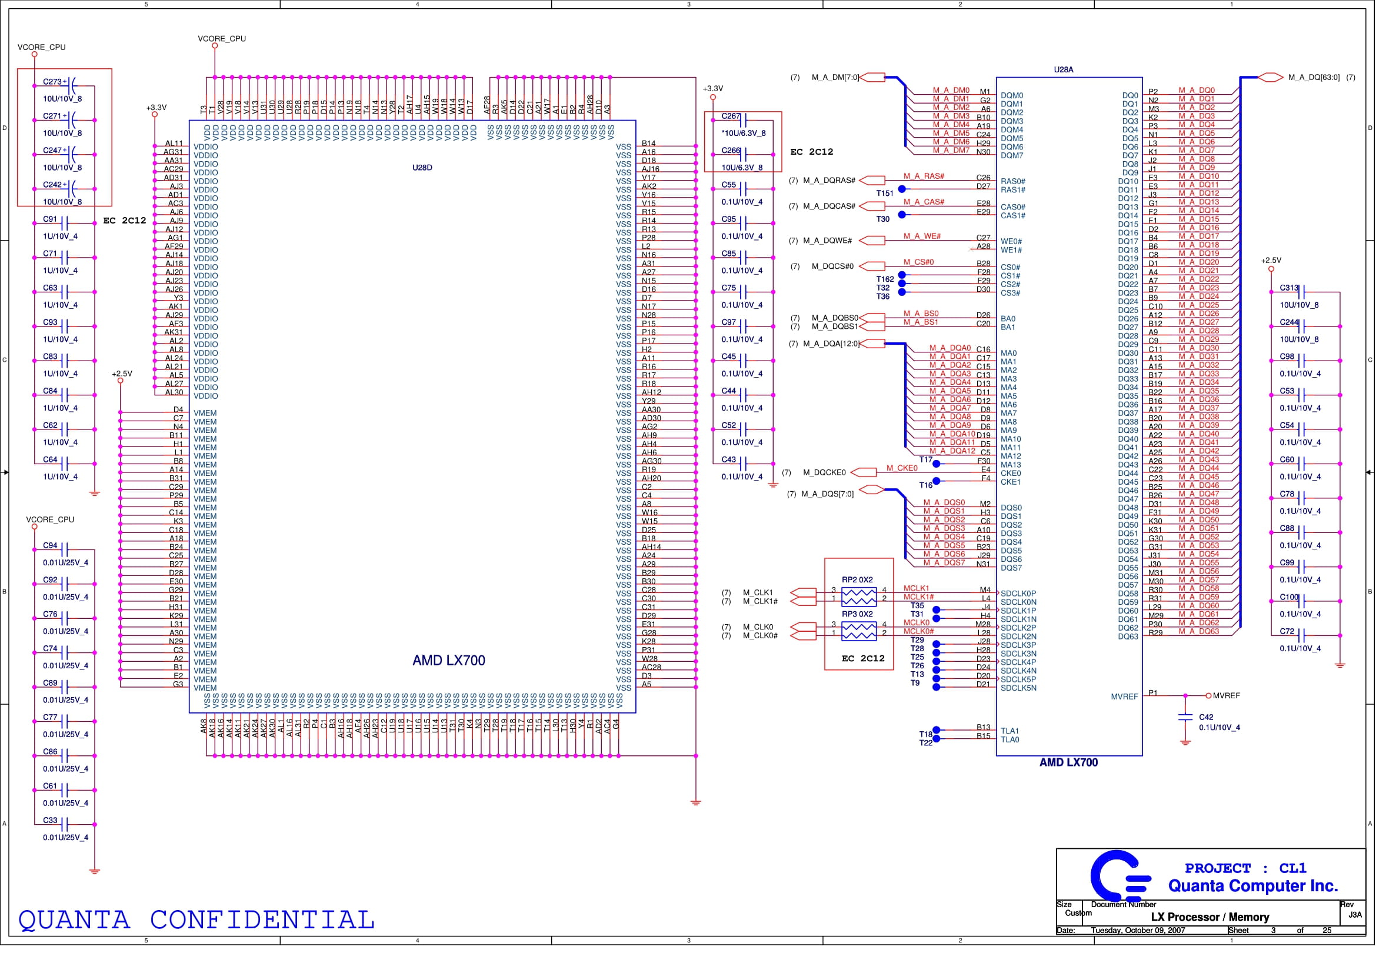Select the M_A_DQRAS# signal label
Image resolution: width=1376 pixels, height=973 pixels.
[829, 181]
